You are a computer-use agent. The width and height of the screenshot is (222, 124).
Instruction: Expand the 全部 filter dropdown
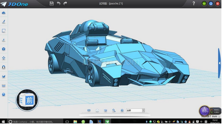[x=143, y=110]
